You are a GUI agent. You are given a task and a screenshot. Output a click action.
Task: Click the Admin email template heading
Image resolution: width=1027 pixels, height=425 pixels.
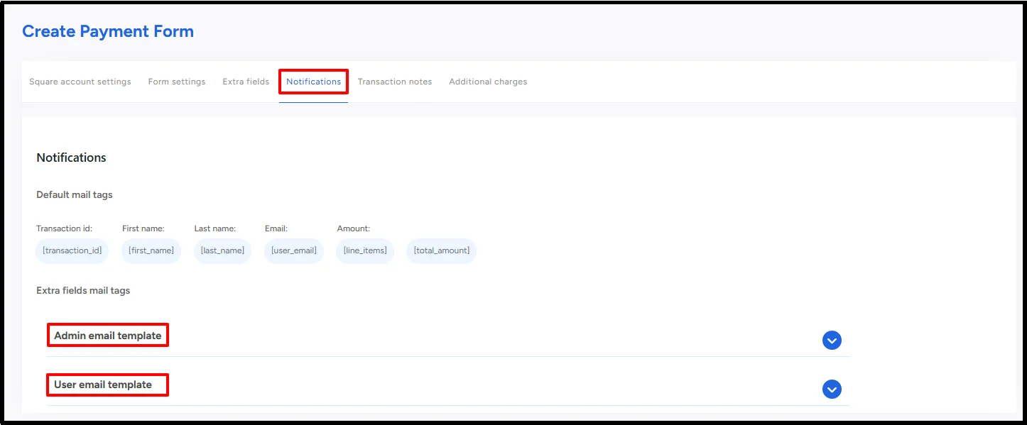(108, 336)
